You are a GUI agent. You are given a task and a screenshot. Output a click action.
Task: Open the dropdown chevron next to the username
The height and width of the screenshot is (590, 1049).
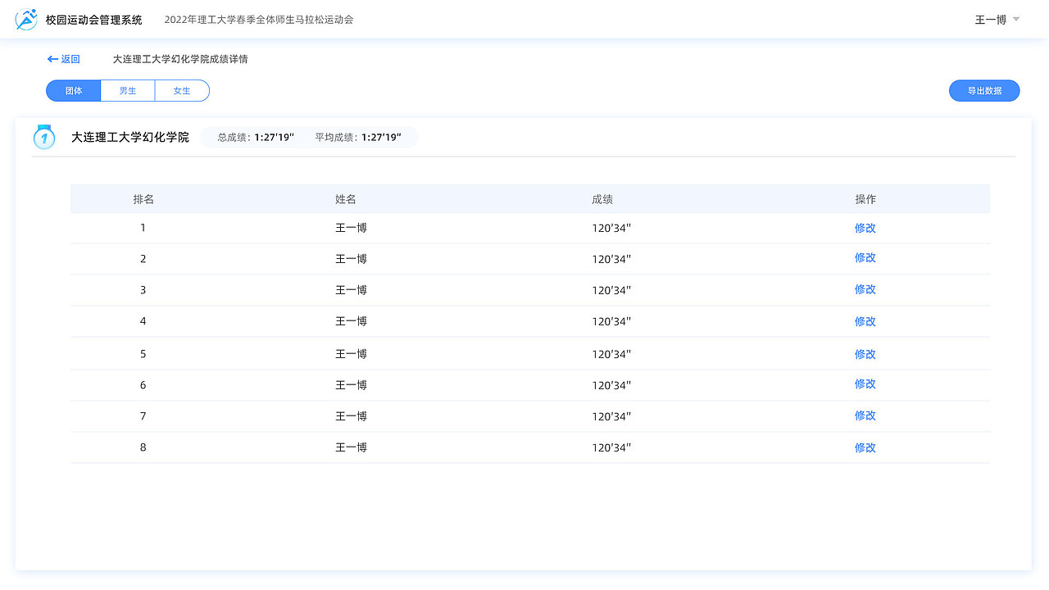coord(1015,19)
